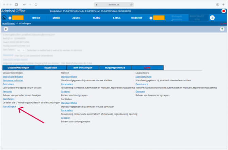This screenshot has width=228, height=150.
Task: Click browser forward arrow
Action: click(x=30, y=5)
